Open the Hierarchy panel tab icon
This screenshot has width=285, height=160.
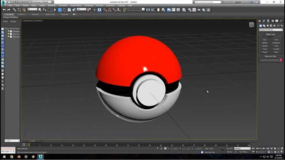tap(268, 21)
